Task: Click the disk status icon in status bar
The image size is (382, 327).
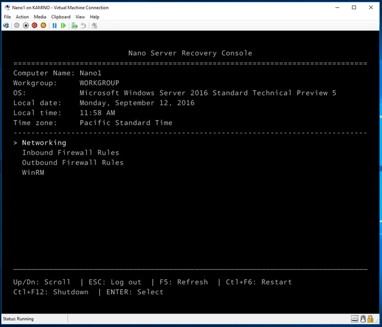Action: coord(354,319)
